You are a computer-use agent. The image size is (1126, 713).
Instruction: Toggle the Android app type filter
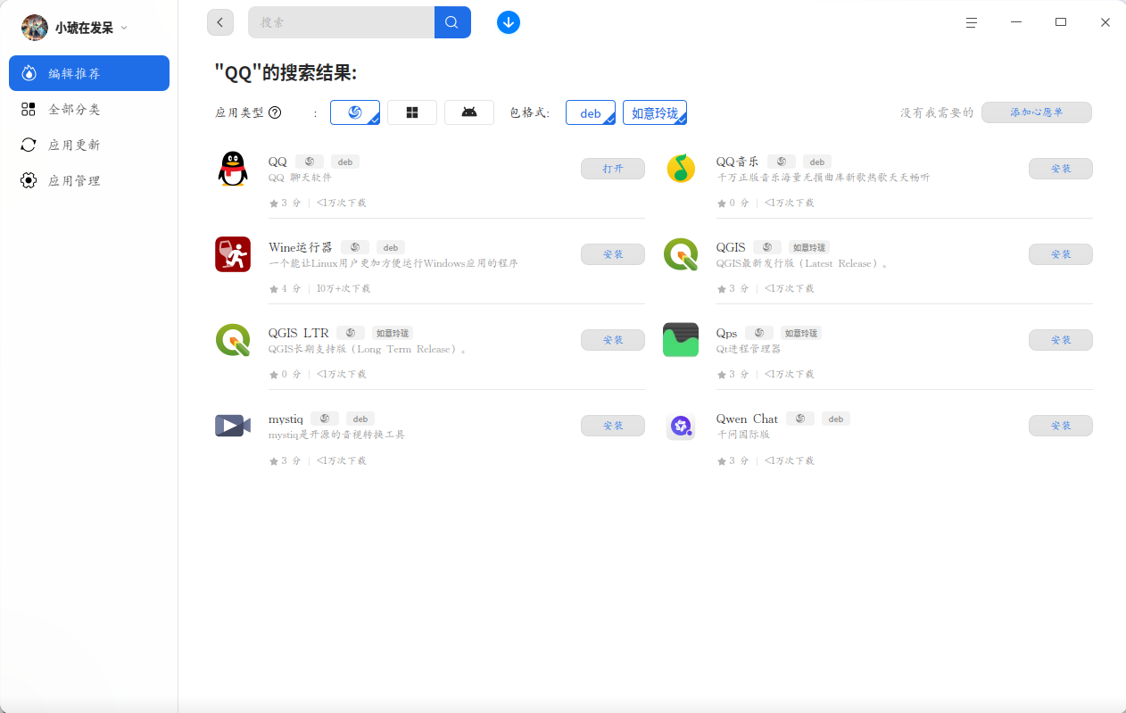point(469,112)
